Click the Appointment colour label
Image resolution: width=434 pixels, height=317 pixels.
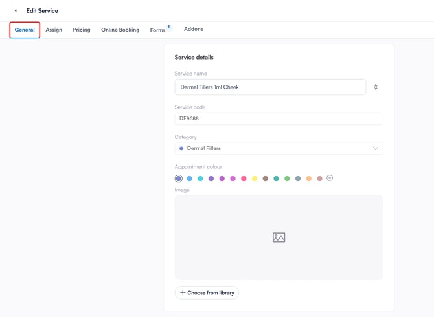pos(198,167)
